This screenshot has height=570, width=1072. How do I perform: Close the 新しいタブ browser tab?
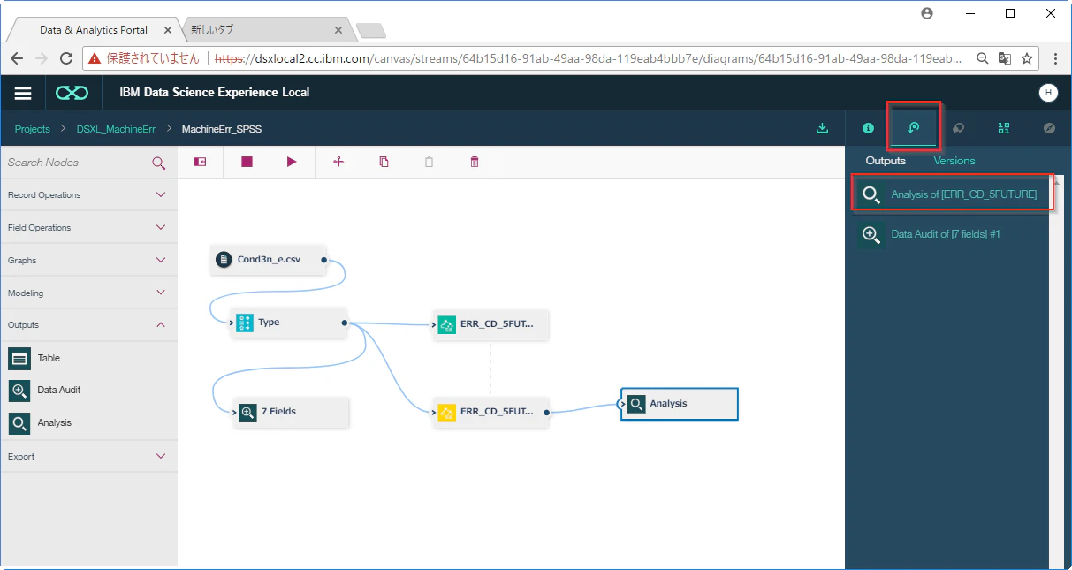[338, 30]
